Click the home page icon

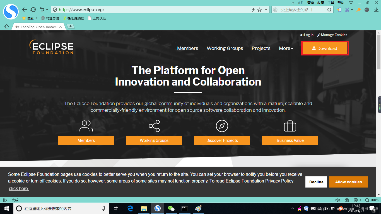coord(7,26)
